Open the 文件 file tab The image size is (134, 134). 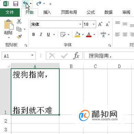point(10,12)
